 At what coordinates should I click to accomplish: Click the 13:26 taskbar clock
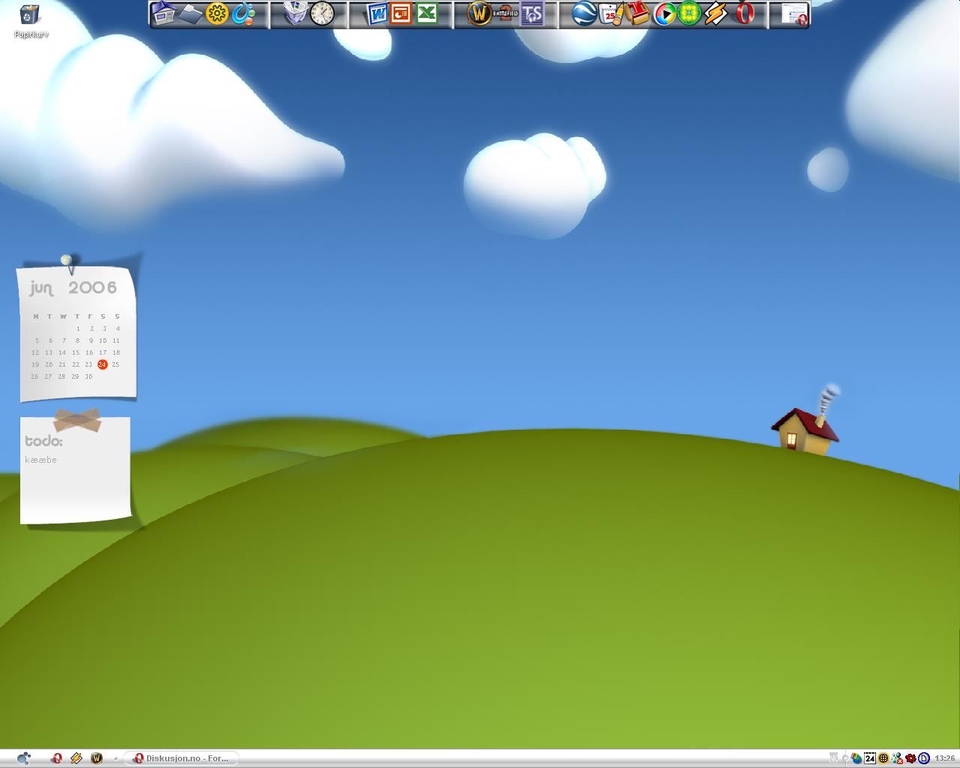click(x=945, y=758)
